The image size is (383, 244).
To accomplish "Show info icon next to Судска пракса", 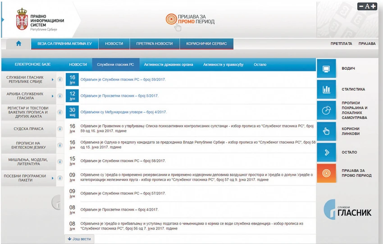I will click(x=60, y=129).
